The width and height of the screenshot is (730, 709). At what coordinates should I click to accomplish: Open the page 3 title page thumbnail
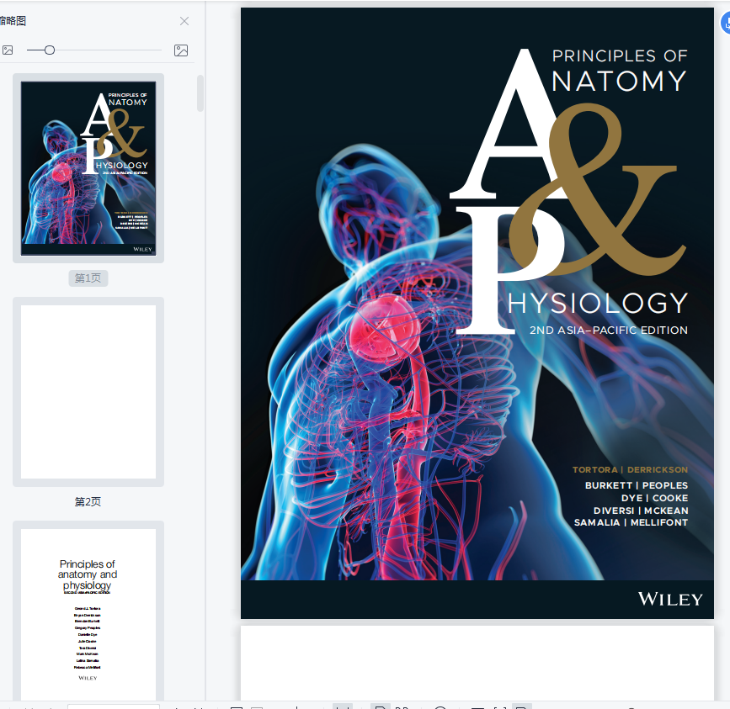tap(88, 614)
